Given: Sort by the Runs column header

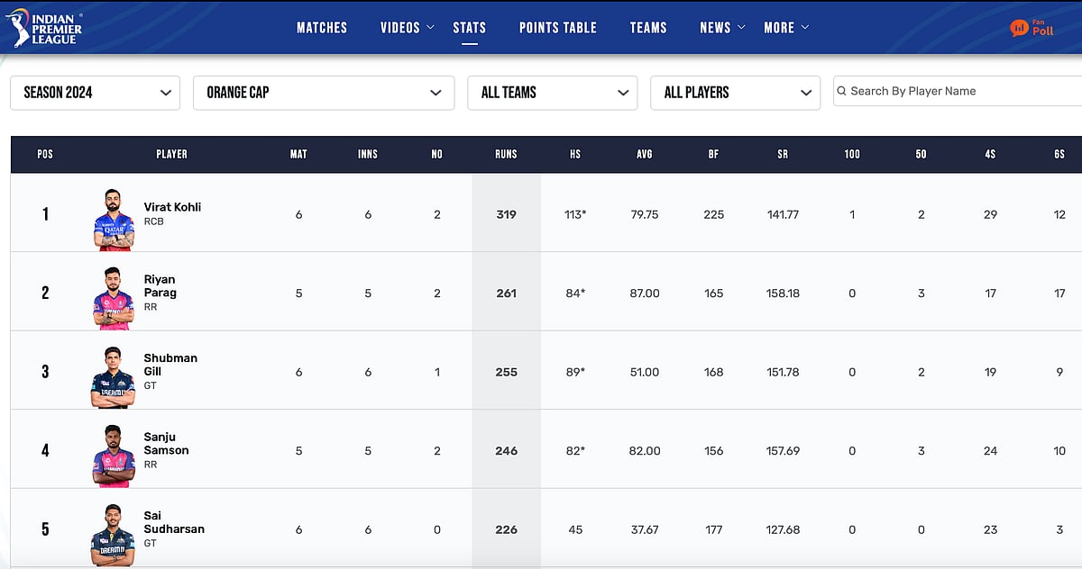Looking at the screenshot, I should pyautogui.click(x=506, y=154).
